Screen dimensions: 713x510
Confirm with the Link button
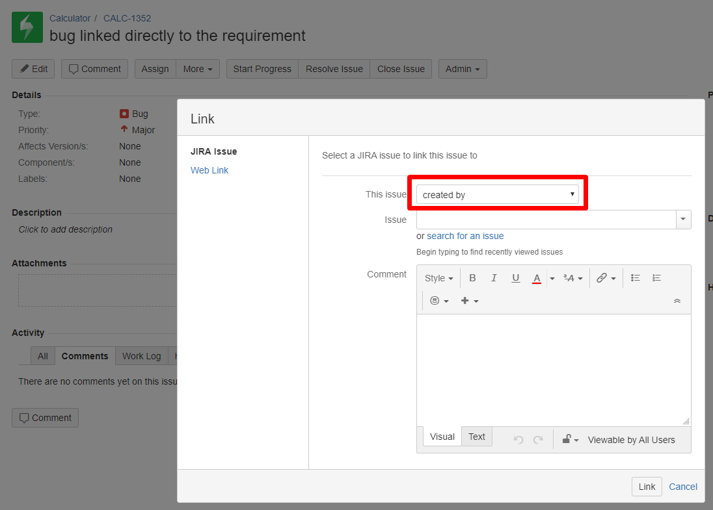coord(647,487)
